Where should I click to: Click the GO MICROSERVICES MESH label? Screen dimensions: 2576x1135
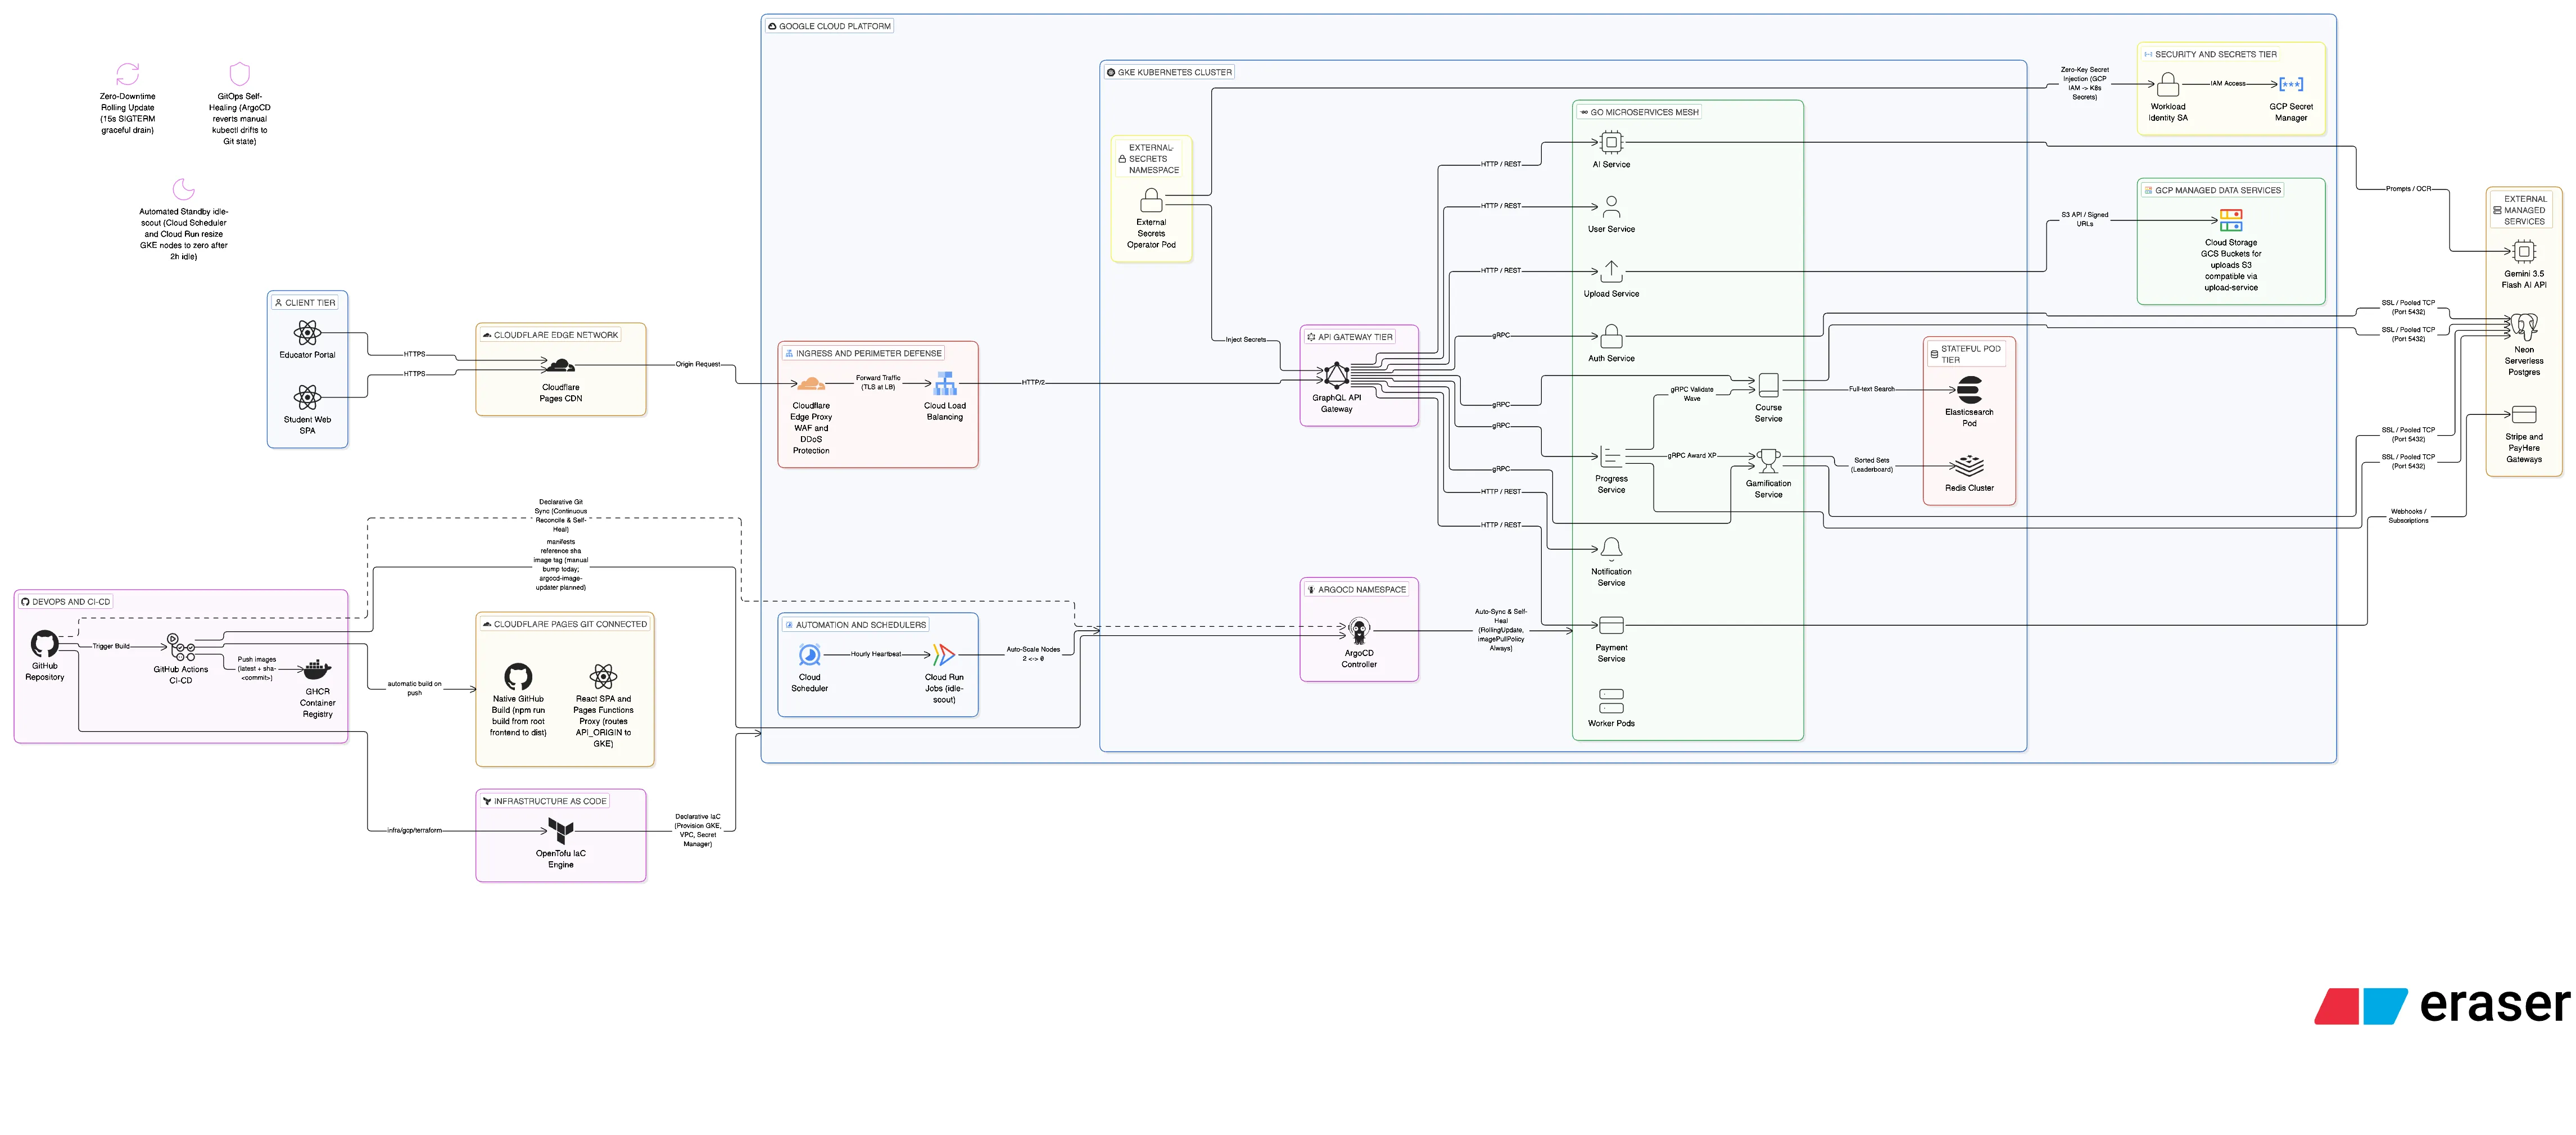tap(1639, 112)
